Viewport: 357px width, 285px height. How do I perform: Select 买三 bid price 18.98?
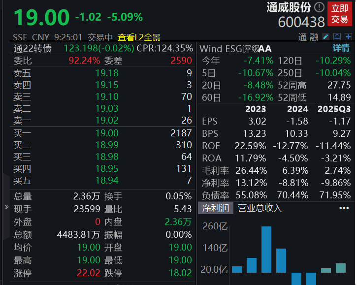coord(107,157)
